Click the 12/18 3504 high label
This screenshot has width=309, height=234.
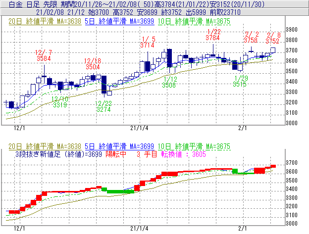93,64
